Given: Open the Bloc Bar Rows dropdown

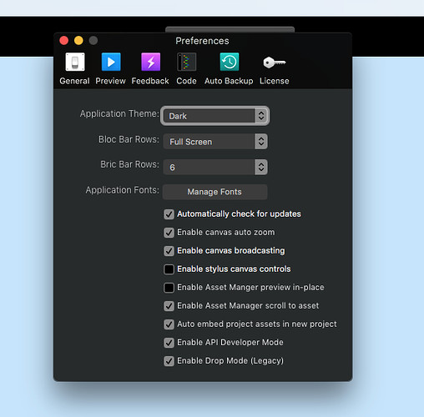Looking at the screenshot, I should pos(215,142).
